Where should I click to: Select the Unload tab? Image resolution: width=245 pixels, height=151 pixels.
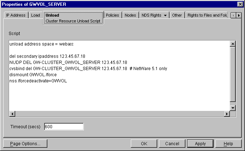[73, 18]
